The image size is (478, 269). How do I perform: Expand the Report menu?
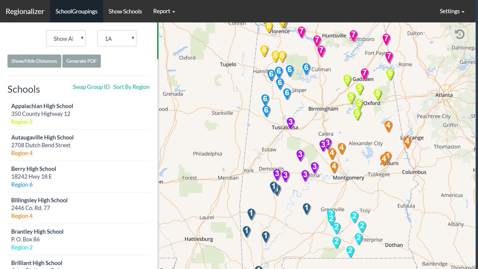pos(164,11)
